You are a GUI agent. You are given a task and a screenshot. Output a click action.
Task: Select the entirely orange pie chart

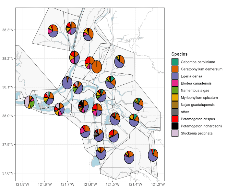tap(97, 67)
